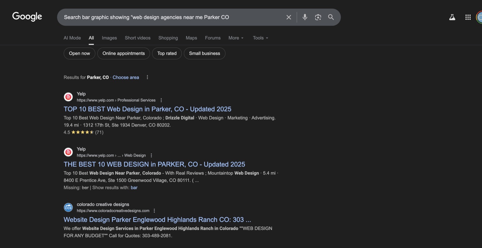Toggle the Top rated filter chip
The width and height of the screenshot is (482, 248).
click(x=167, y=53)
